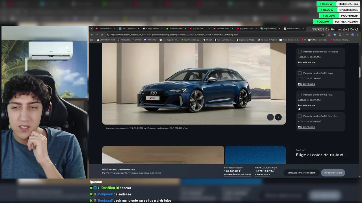The height and width of the screenshot is (203, 362).
Task: Open the Y2Mate Convertidor bookmark
Action: coord(318,40)
